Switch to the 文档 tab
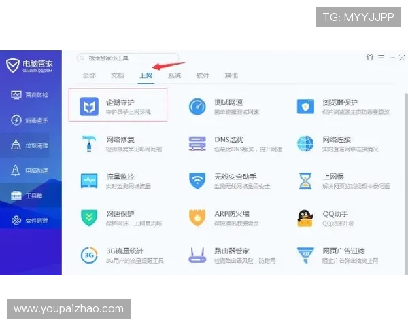 click(118, 75)
